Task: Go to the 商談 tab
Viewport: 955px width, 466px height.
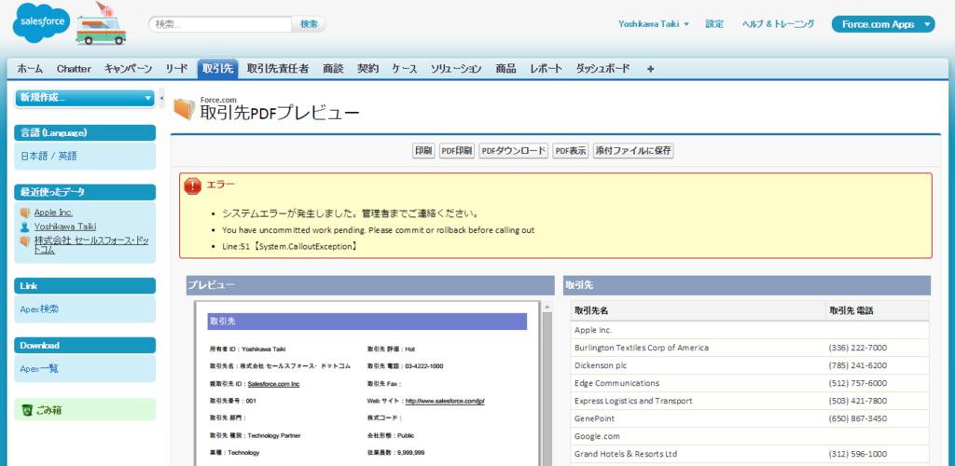Action: click(x=333, y=69)
